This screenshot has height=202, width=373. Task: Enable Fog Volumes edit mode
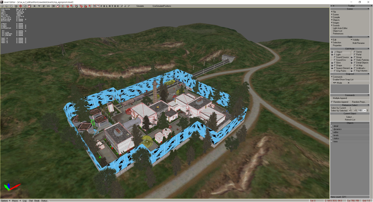pyautogui.click(x=355, y=71)
